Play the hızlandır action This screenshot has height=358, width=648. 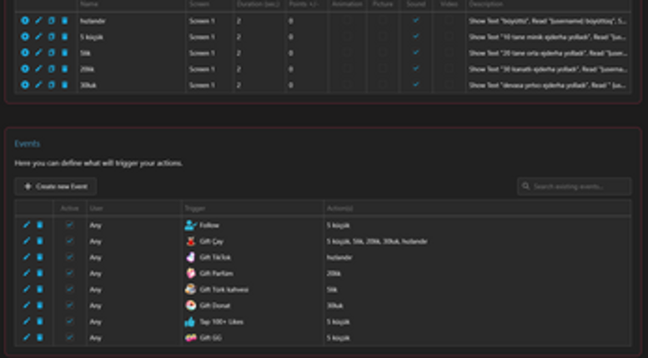click(25, 20)
